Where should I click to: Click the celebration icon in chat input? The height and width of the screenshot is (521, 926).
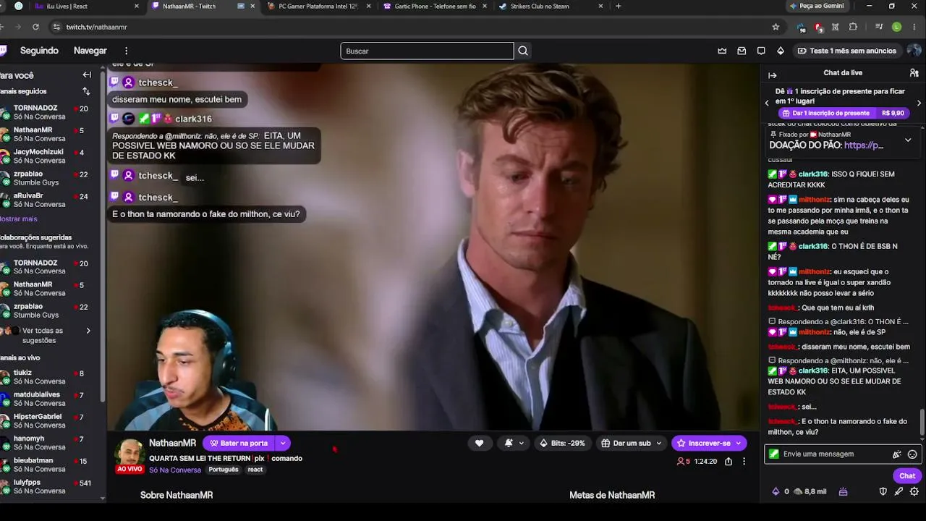click(x=897, y=454)
